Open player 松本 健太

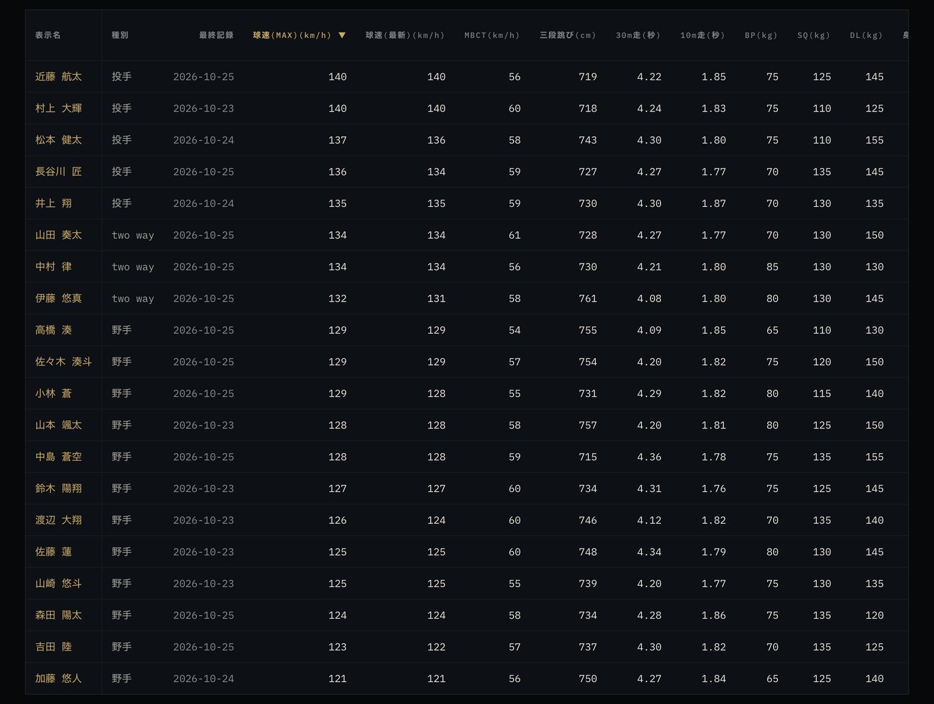[59, 140]
